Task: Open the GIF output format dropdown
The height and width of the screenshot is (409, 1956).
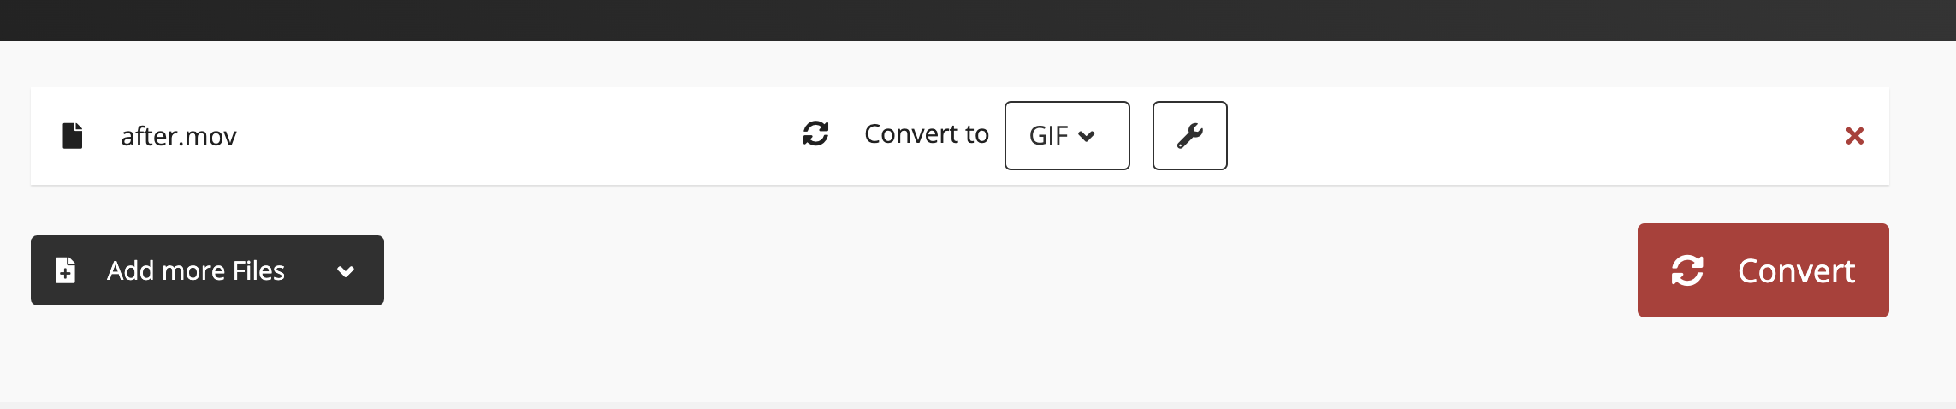Action: click(x=1066, y=136)
